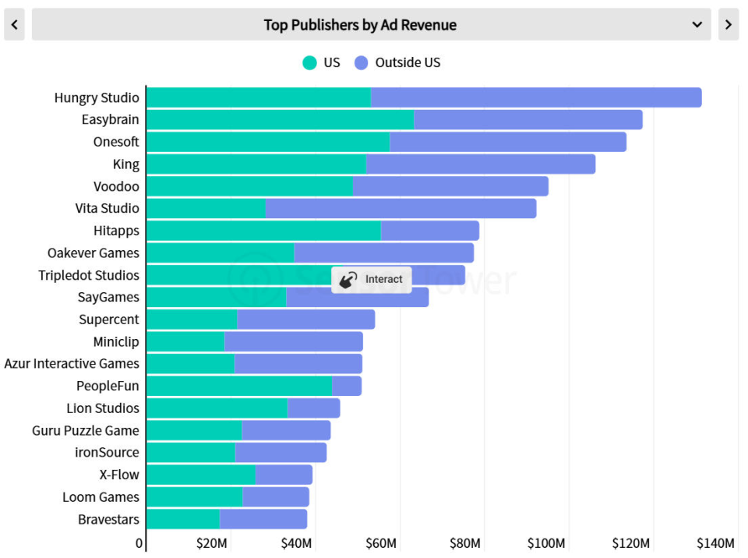Select the Azur Interactive Games label
This screenshot has width=748, height=558.
point(72,364)
